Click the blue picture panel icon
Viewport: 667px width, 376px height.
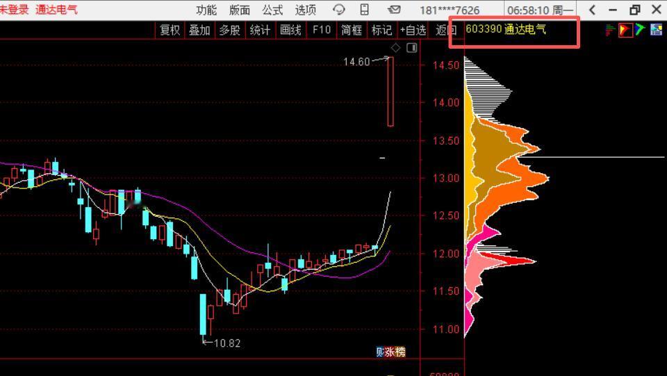(x=656, y=30)
